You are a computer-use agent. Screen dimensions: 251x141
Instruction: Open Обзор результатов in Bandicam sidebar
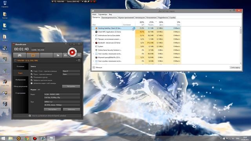20,86
